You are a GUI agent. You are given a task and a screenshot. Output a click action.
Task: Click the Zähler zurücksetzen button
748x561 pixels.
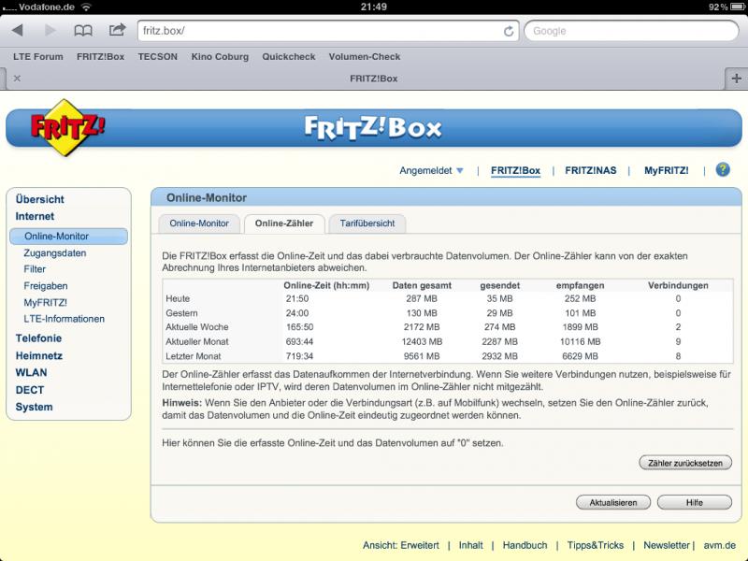(x=685, y=463)
